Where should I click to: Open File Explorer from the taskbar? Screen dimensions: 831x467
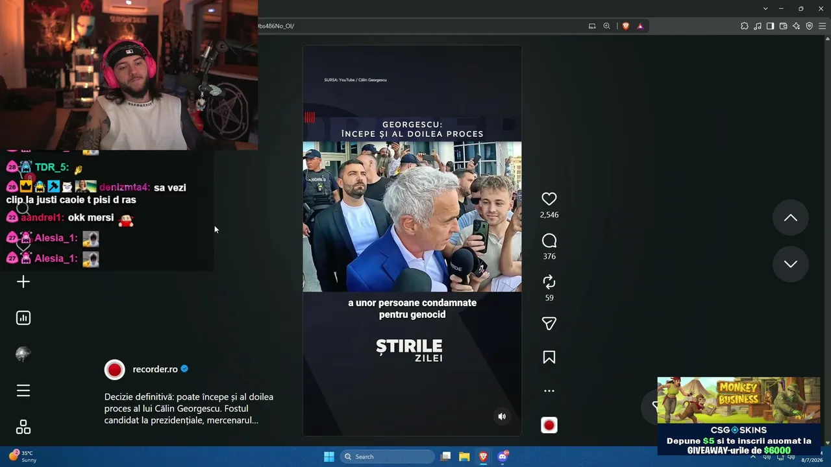point(464,457)
